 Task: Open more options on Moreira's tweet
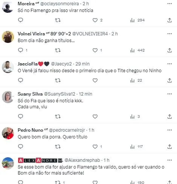pyautogui.click(x=169, y=4)
